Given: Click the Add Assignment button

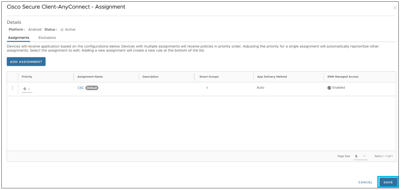Looking at the screenshot, I should click(x=26, y=62).
